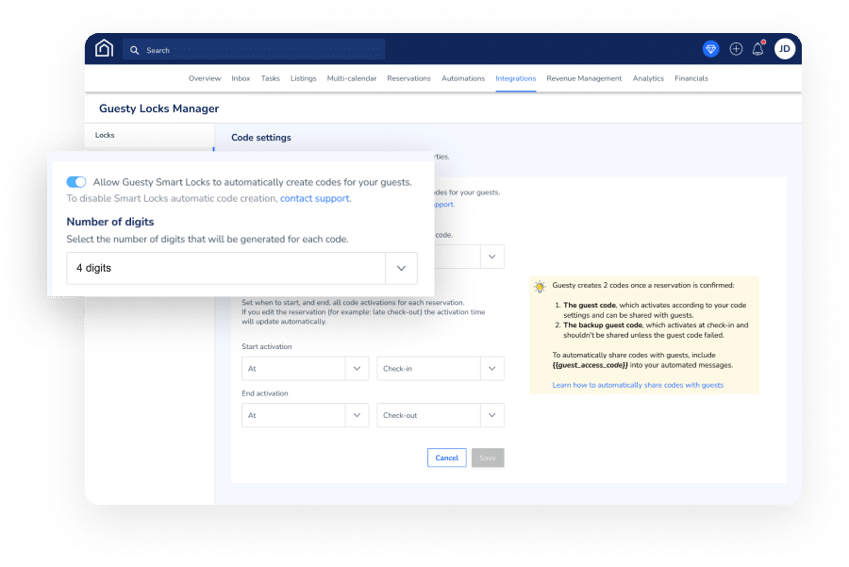
Task: Select the Integrations tab
Action: 515,78
